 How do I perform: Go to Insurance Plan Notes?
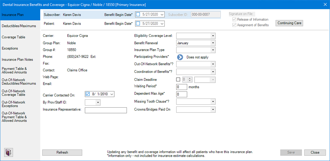17,59
